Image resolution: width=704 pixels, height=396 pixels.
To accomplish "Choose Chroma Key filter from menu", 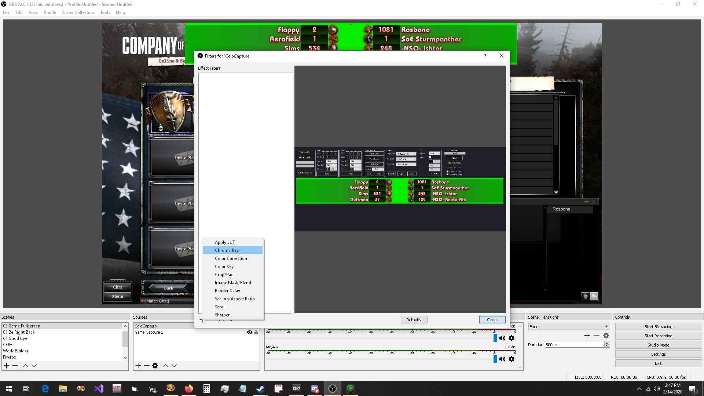I will pyautogui.click(x=233, y=250).
